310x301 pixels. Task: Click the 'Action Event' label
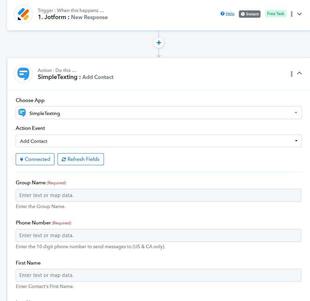point(30,128)
